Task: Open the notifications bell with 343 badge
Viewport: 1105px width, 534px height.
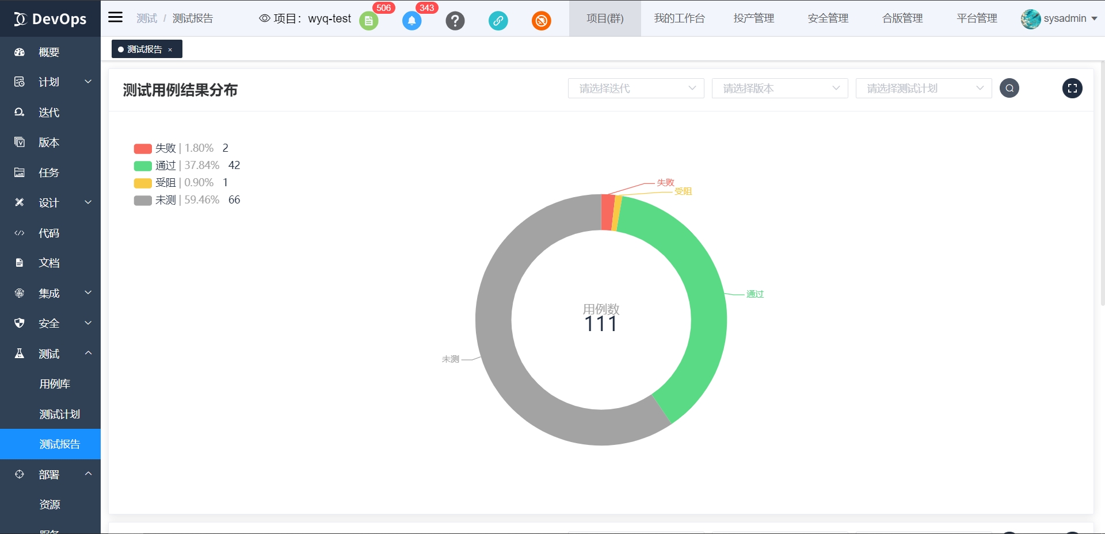Action: (412, 21)
